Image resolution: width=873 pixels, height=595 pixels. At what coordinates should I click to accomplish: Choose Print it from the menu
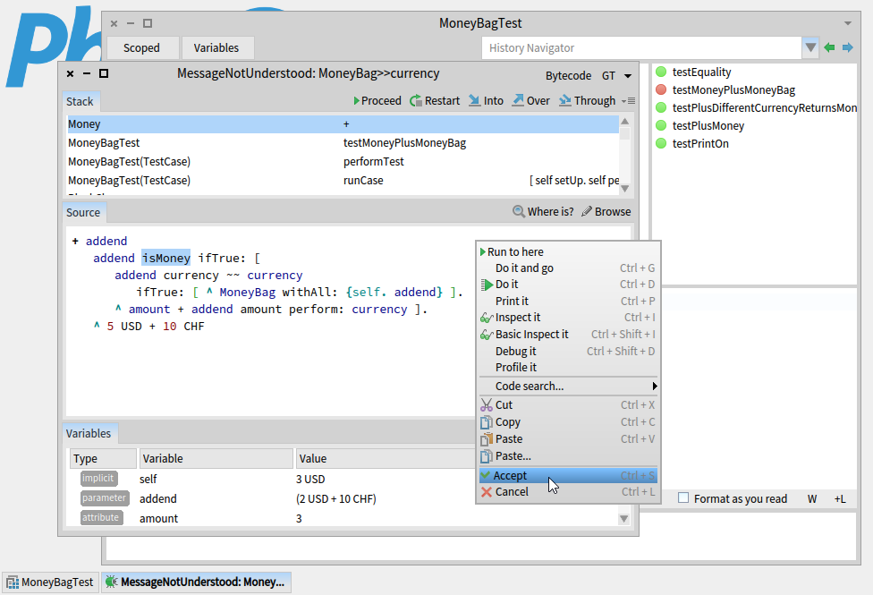[x=568, y=301]
